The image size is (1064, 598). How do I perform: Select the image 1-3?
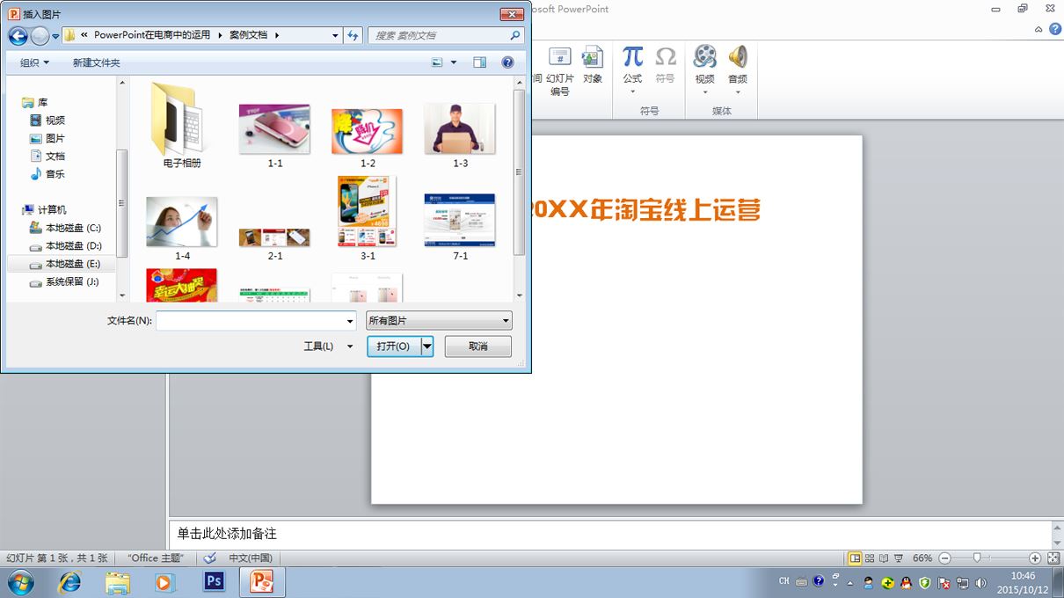460,135
